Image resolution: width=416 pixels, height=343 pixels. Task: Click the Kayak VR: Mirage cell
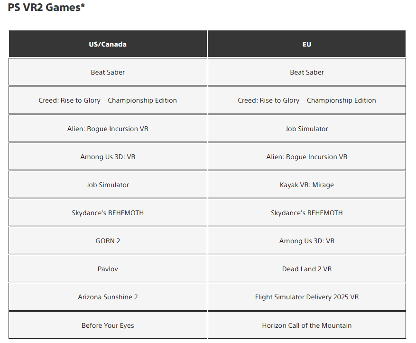point(307,185)
